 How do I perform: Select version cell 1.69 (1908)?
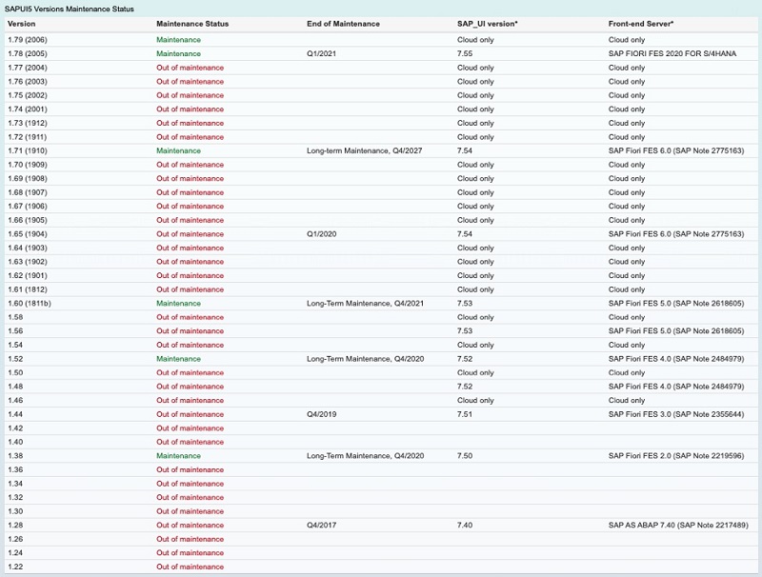pos(28,178)
